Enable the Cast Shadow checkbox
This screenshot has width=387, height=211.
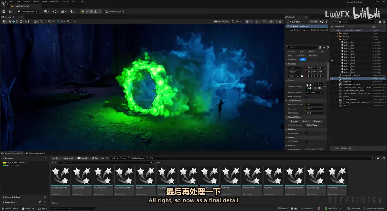coord(307,141)
